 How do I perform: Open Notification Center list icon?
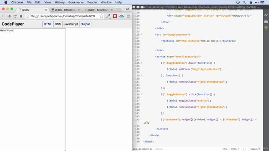262,2
